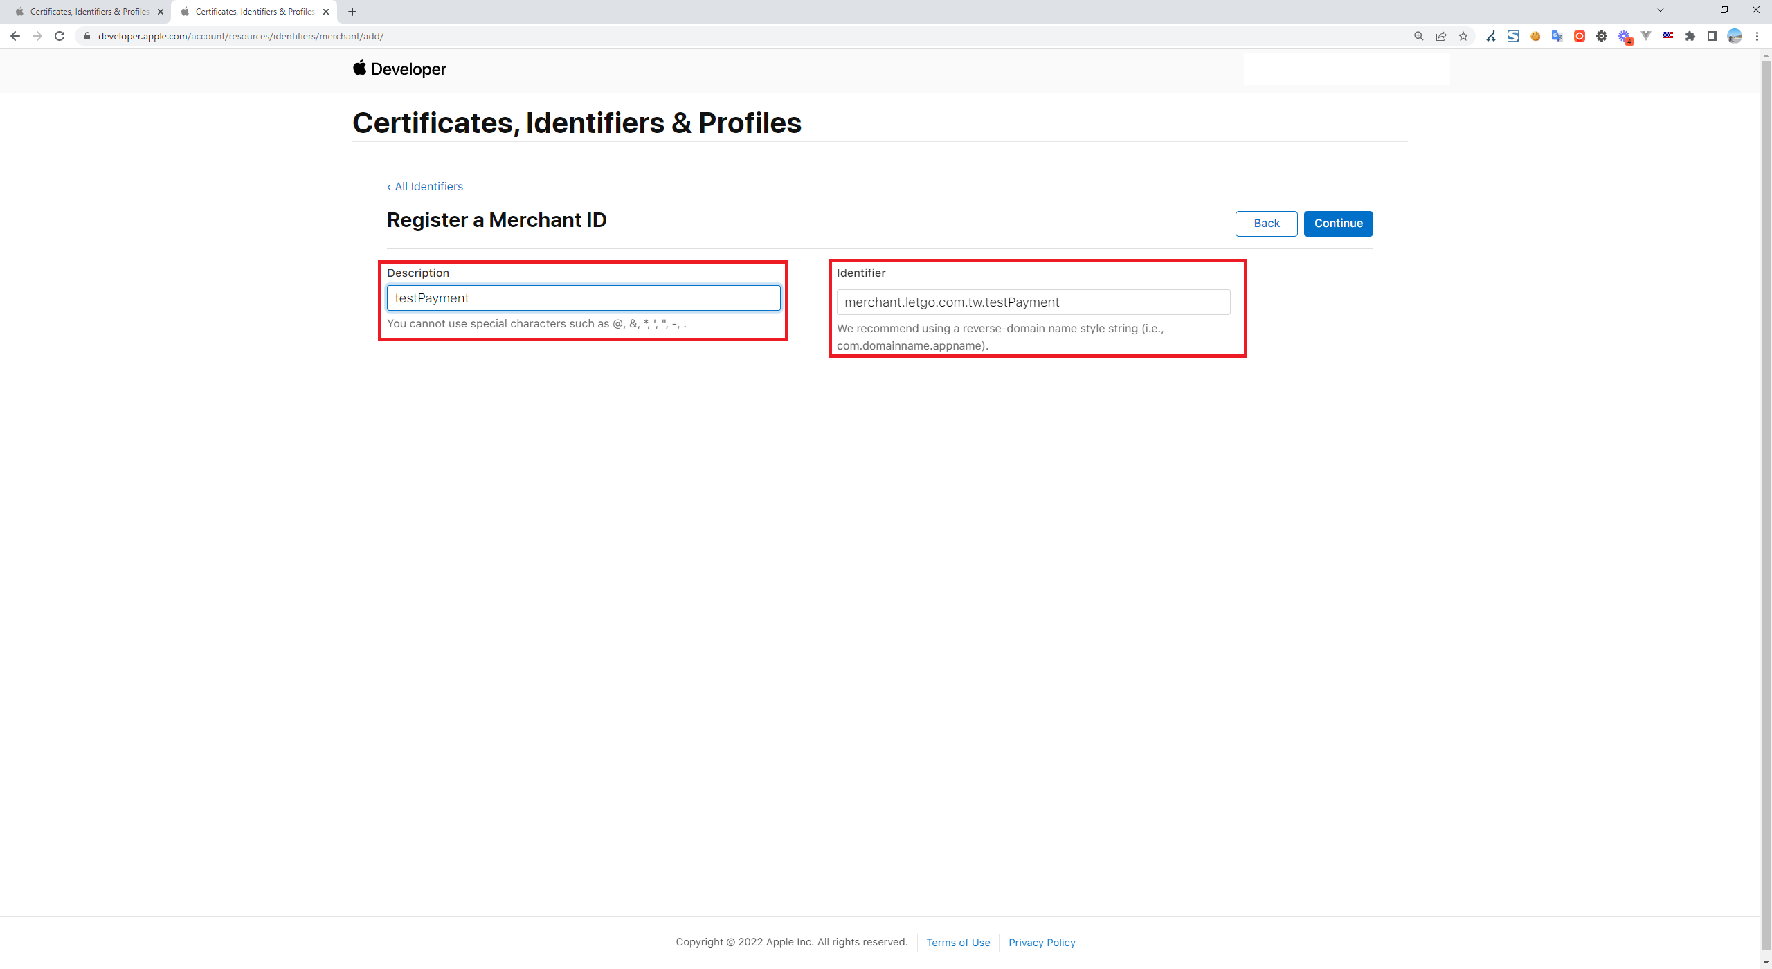Toggle the browser side panel
1772x969 pixels.
1712,36
